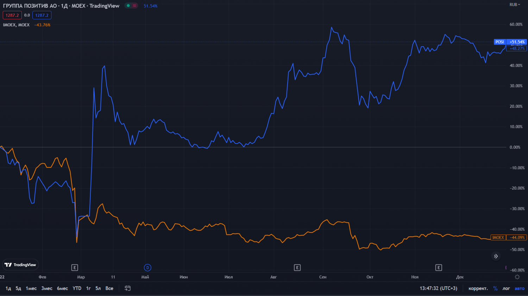Toggle logarithmic scale 'лог'
This screenshot has width=528, height=296.
506,288
